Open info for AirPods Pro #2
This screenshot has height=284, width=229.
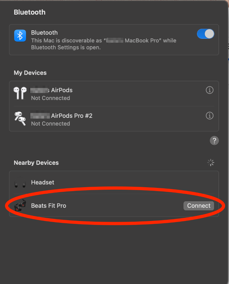210,116
